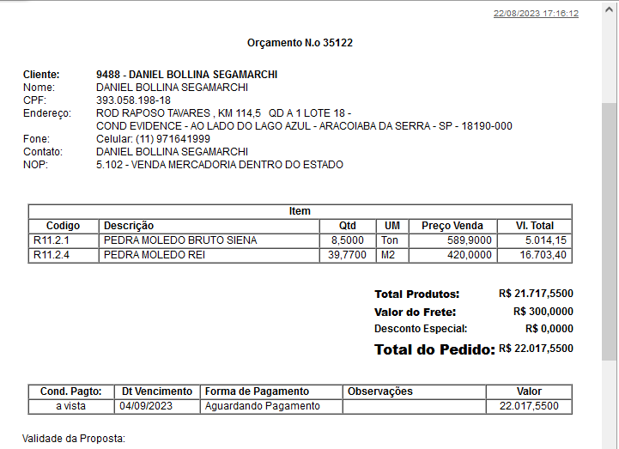Click the Aguardando Pagamento cell
Viewport: 619px width, 449px height.
click(x=262, y=406)
